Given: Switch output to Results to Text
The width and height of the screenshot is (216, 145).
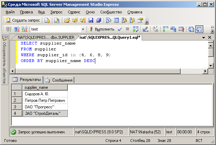Looking at the screenshot, I should [191, 29].
